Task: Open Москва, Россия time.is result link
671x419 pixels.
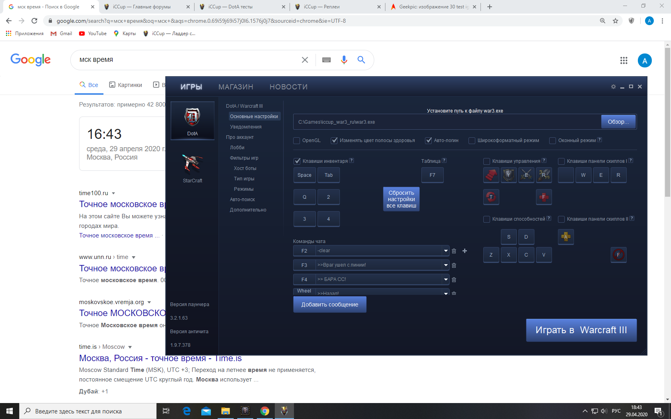Action: point(160,358)
